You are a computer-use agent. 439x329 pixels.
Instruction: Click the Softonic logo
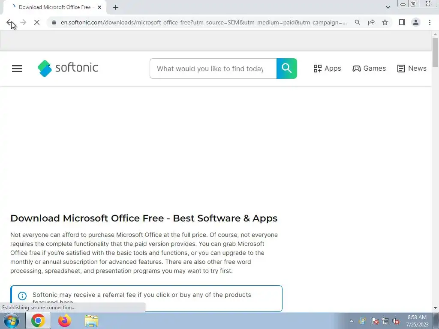pyautogui.click(x=68, y=68)
